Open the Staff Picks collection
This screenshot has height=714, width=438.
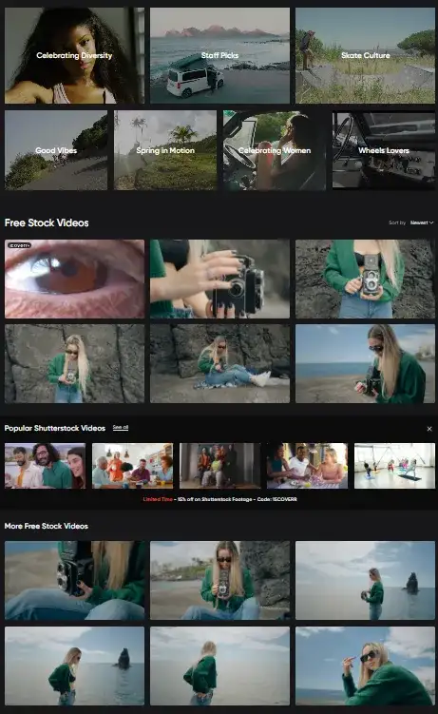pos(219,55)
